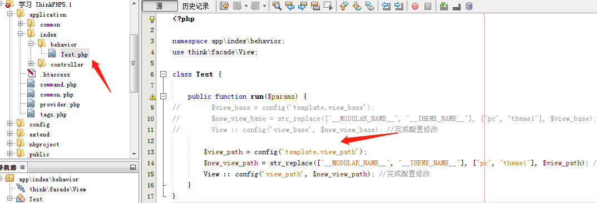Collapse the application folder

pyautogui.click(x=9, y=14)
